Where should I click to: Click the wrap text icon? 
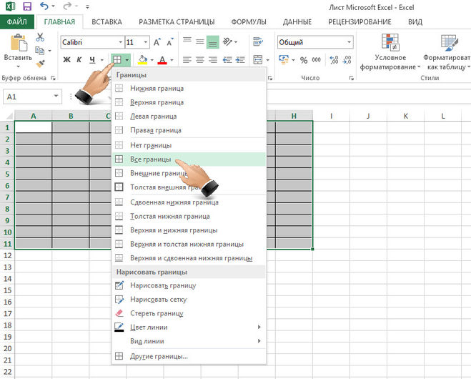point(258,41)
